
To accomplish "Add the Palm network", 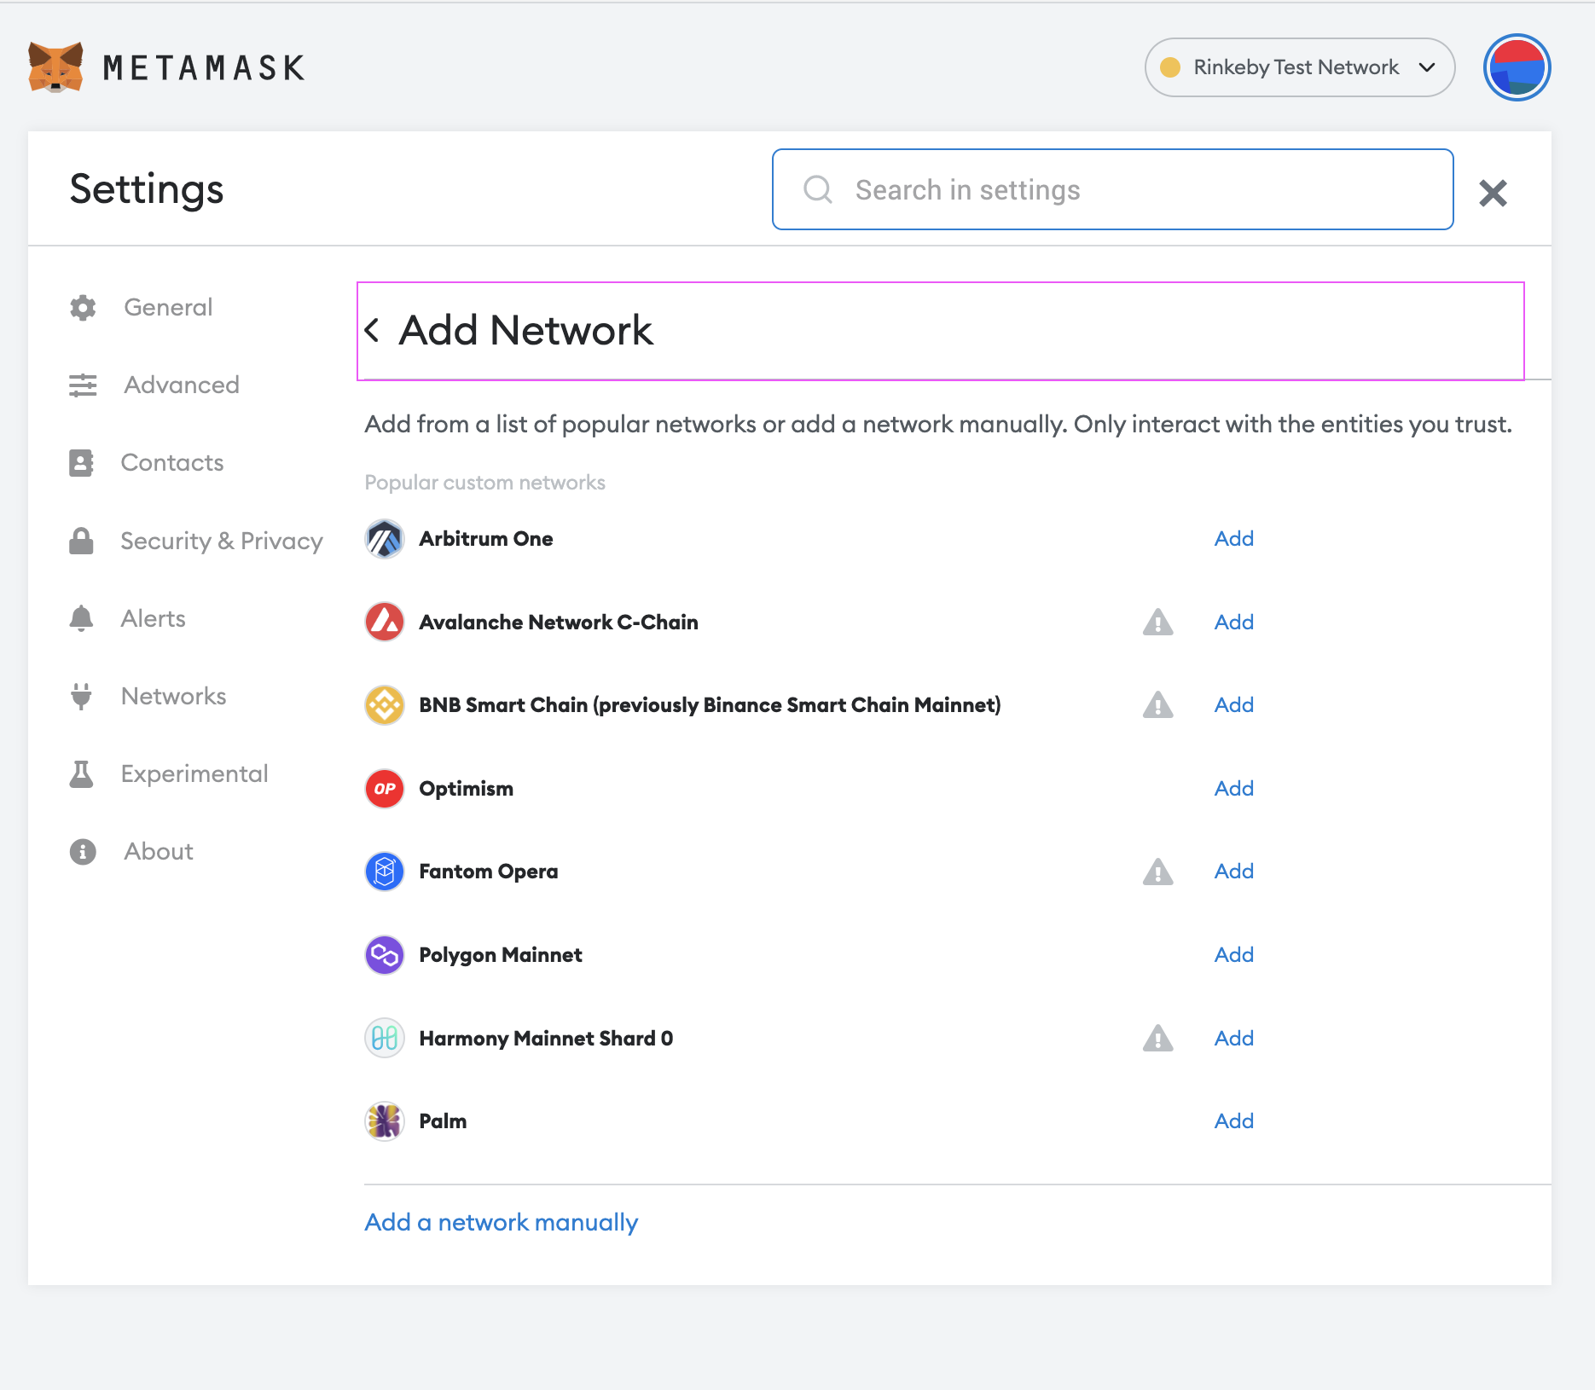I will [1233, 1121].
